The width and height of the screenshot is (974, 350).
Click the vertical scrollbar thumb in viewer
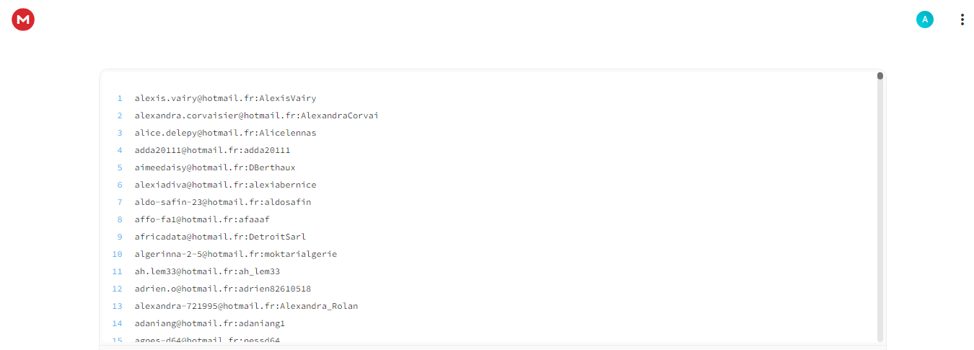click(x=880, y=75)
